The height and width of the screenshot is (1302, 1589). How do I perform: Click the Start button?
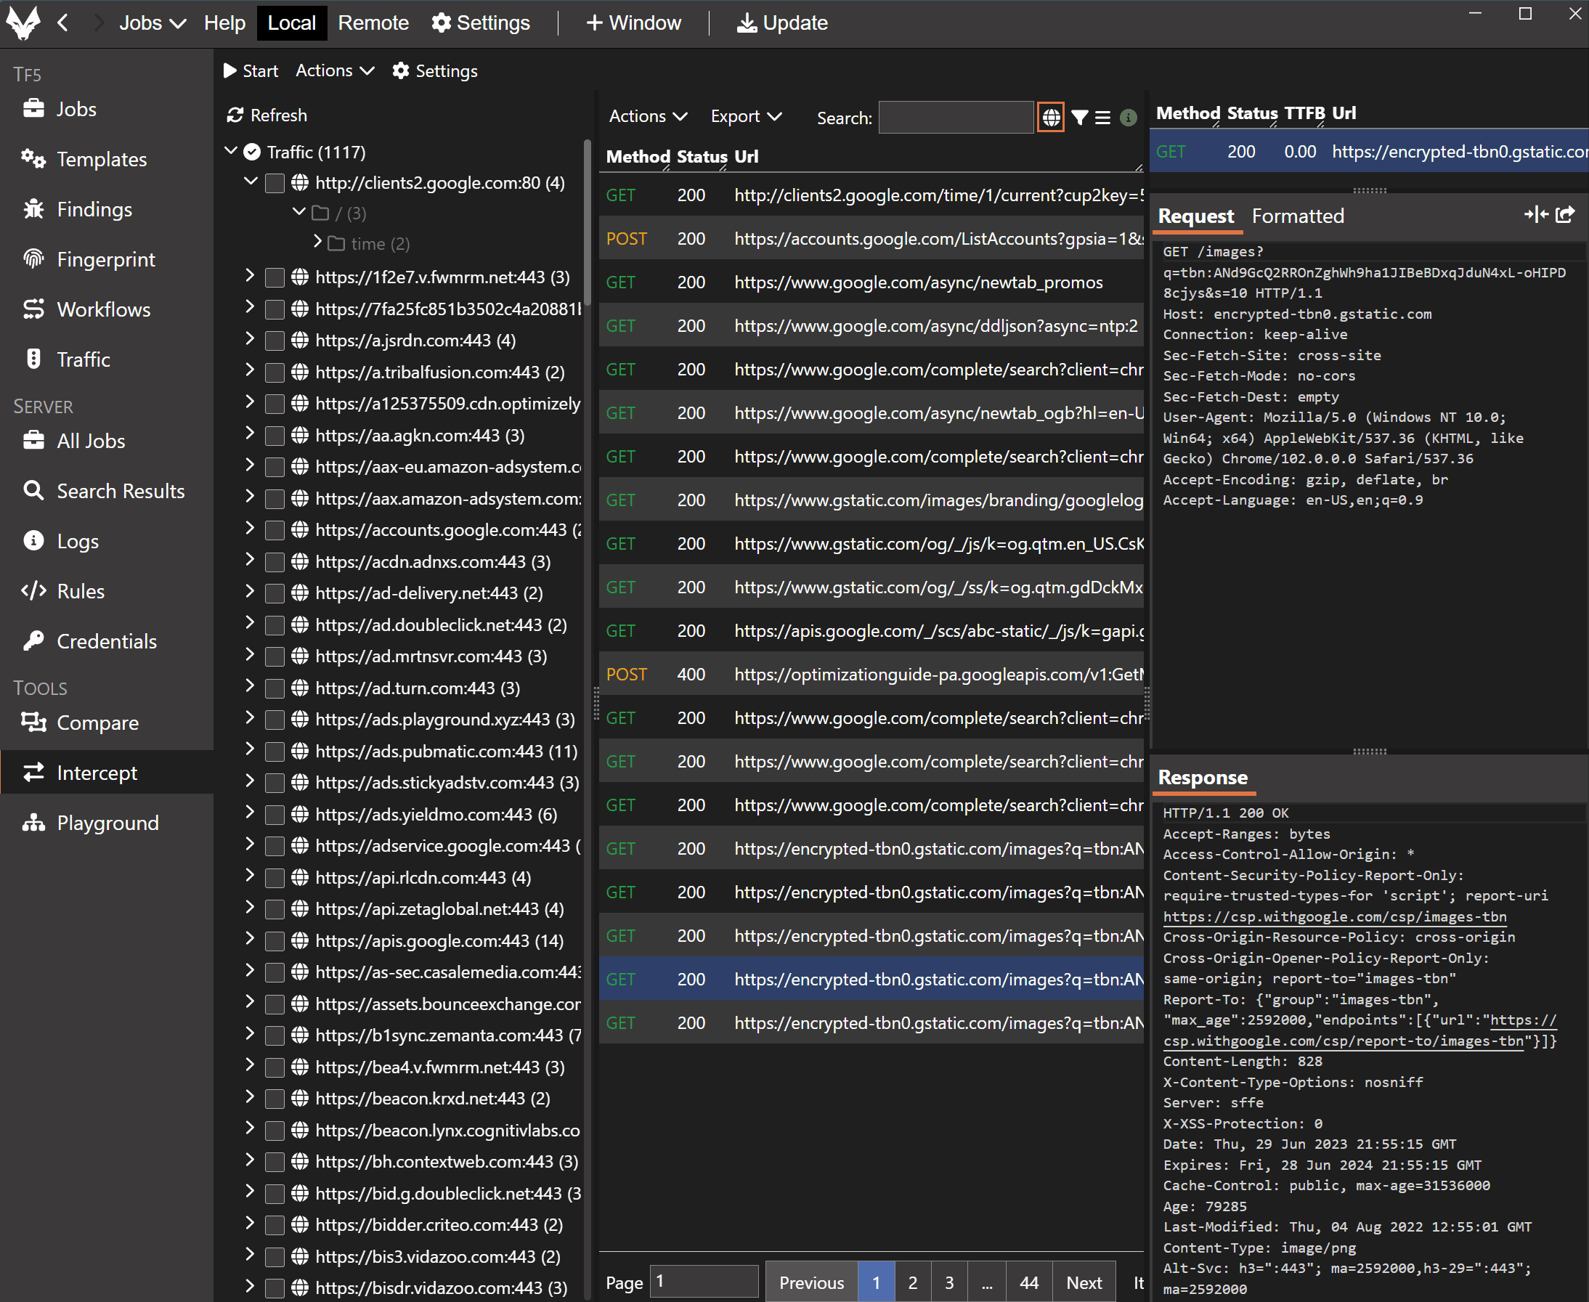click(x=251, y=70)
